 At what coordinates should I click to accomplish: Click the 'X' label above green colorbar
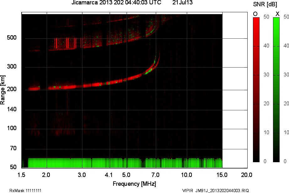click(x=277, y=14)
